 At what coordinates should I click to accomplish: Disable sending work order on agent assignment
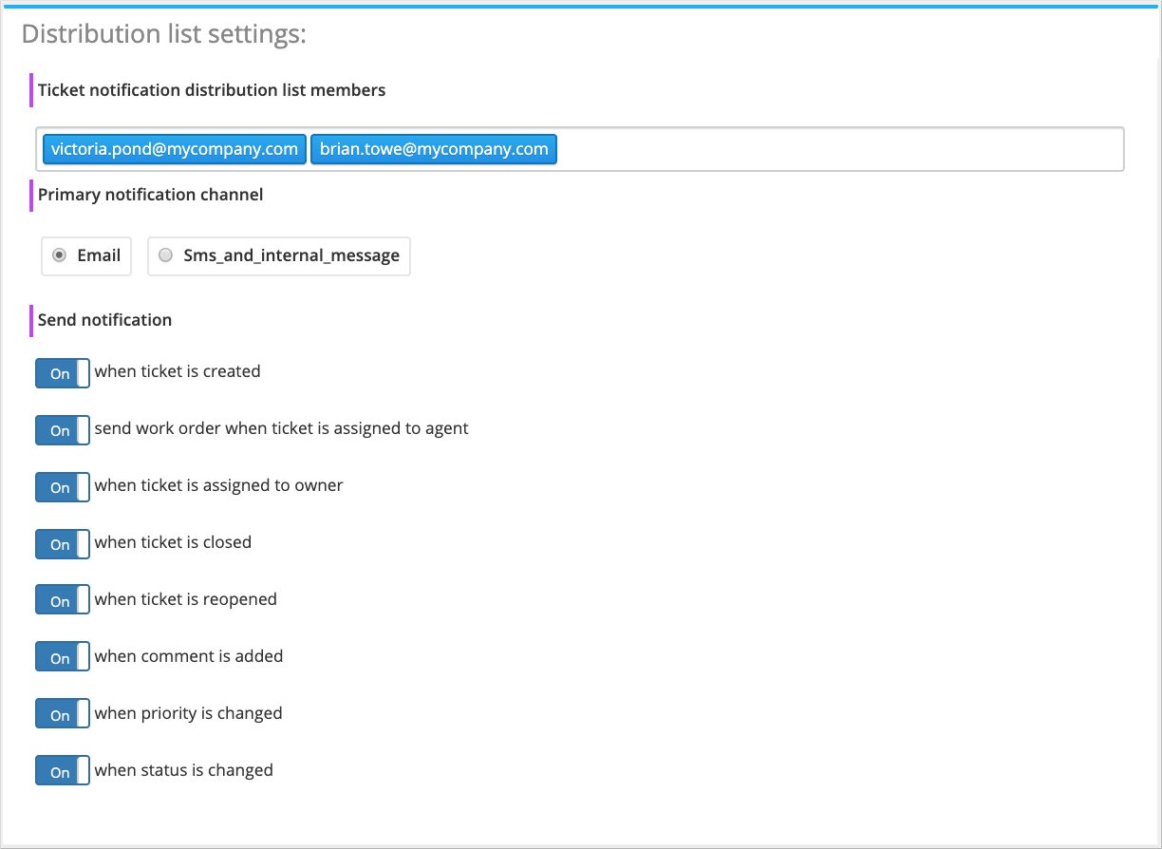pos(63,430)
